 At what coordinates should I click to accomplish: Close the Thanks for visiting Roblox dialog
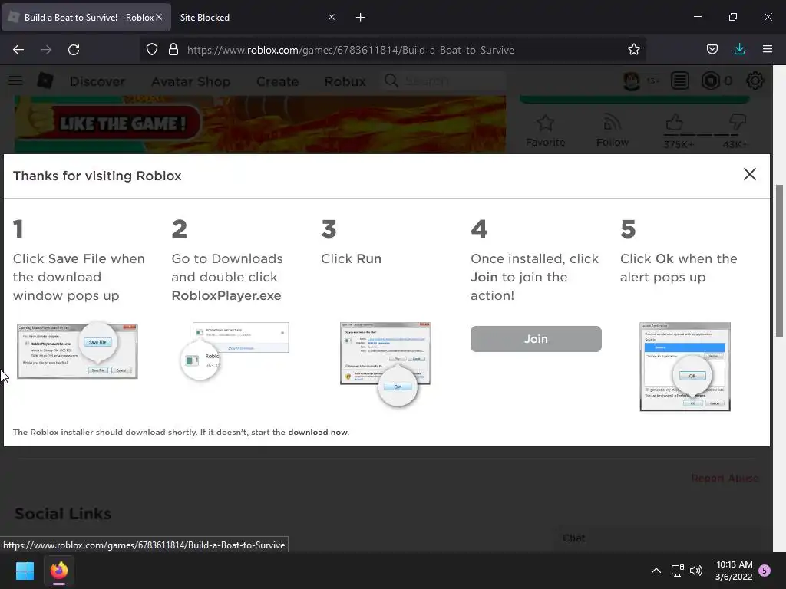(749, 174)
